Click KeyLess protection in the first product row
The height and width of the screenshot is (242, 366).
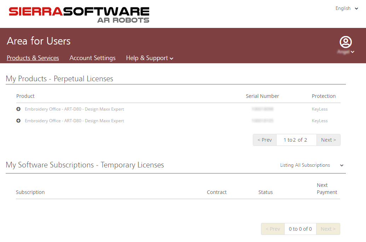(x=320, y=109)
